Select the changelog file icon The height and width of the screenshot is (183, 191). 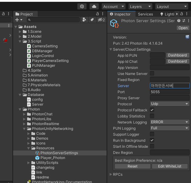point(33,168)
